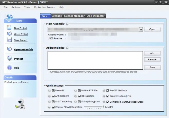This screenshot has height=118, width=169.
Task: Click the help icon beside Pre-JIT Methods
Action: pyautogui.click(x=104, y=91)
